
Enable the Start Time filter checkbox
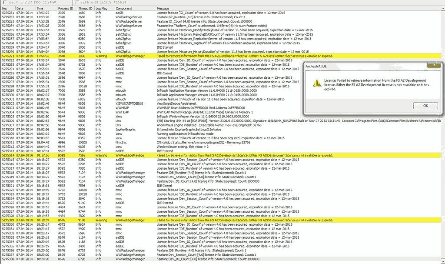[4, 2]
